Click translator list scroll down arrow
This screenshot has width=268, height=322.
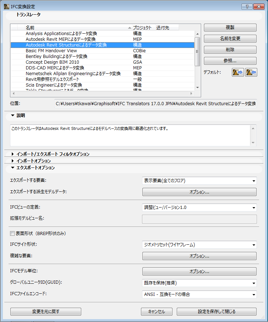[198, 88]
